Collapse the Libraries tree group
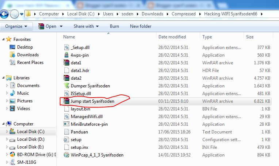 tap(3, 78)
